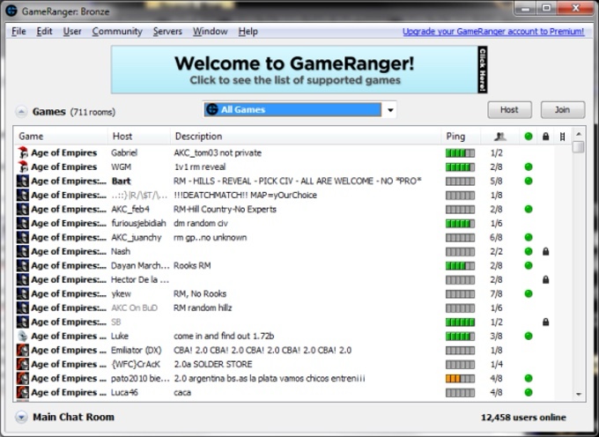Click the Welcome to GameRanger banner
Screen dimensions: 599x437
pos(299,70)
